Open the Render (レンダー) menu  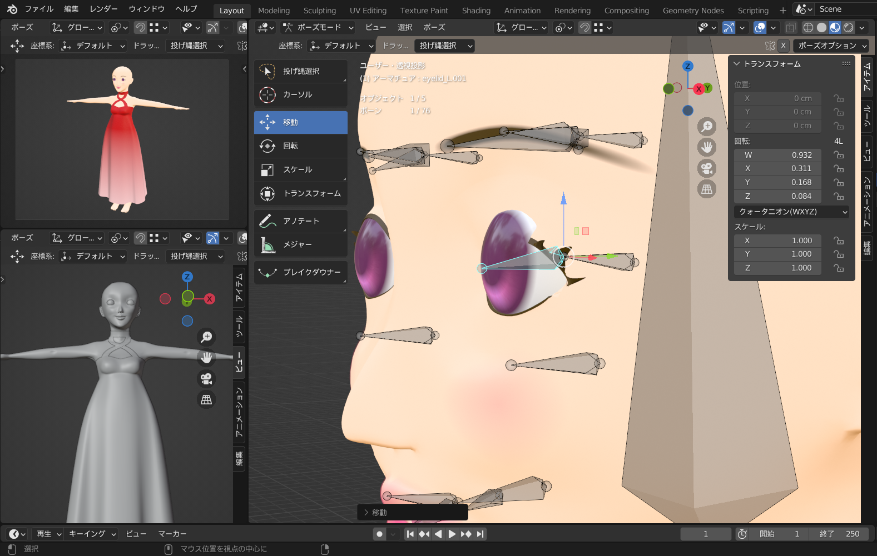tap(103, 9)
